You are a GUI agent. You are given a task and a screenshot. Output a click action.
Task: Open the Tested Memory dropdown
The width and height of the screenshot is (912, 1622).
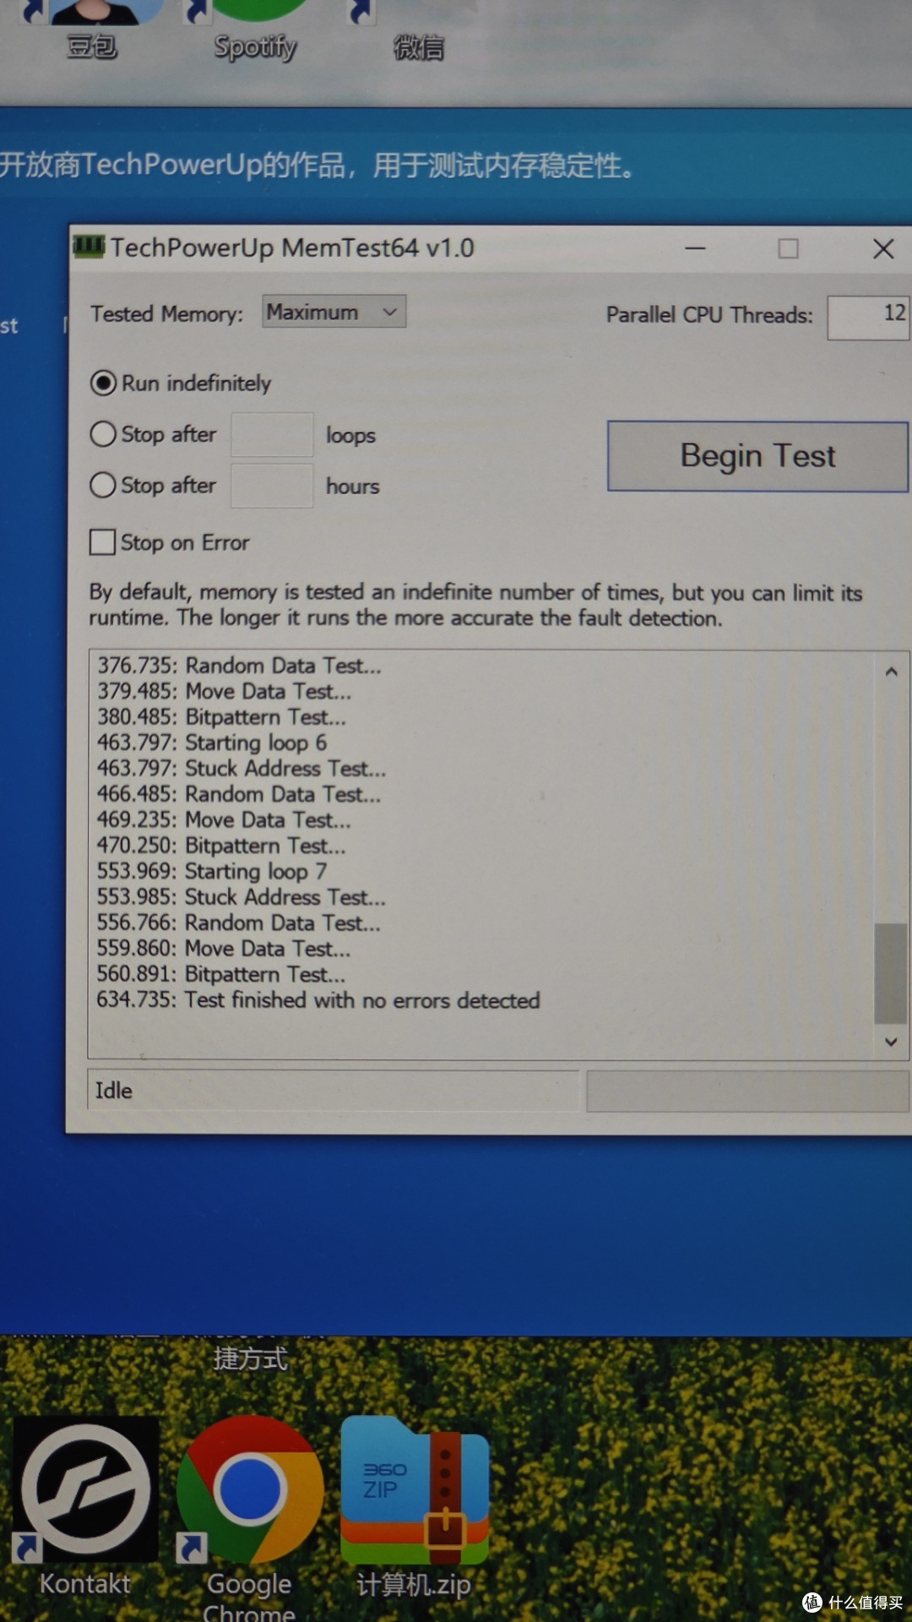pyautogui.click(x=334, y=312)
